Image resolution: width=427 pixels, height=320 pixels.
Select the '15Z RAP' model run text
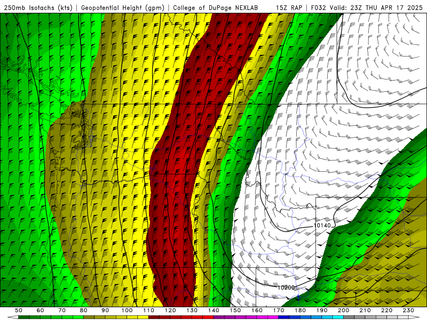[x=289, y=7]
